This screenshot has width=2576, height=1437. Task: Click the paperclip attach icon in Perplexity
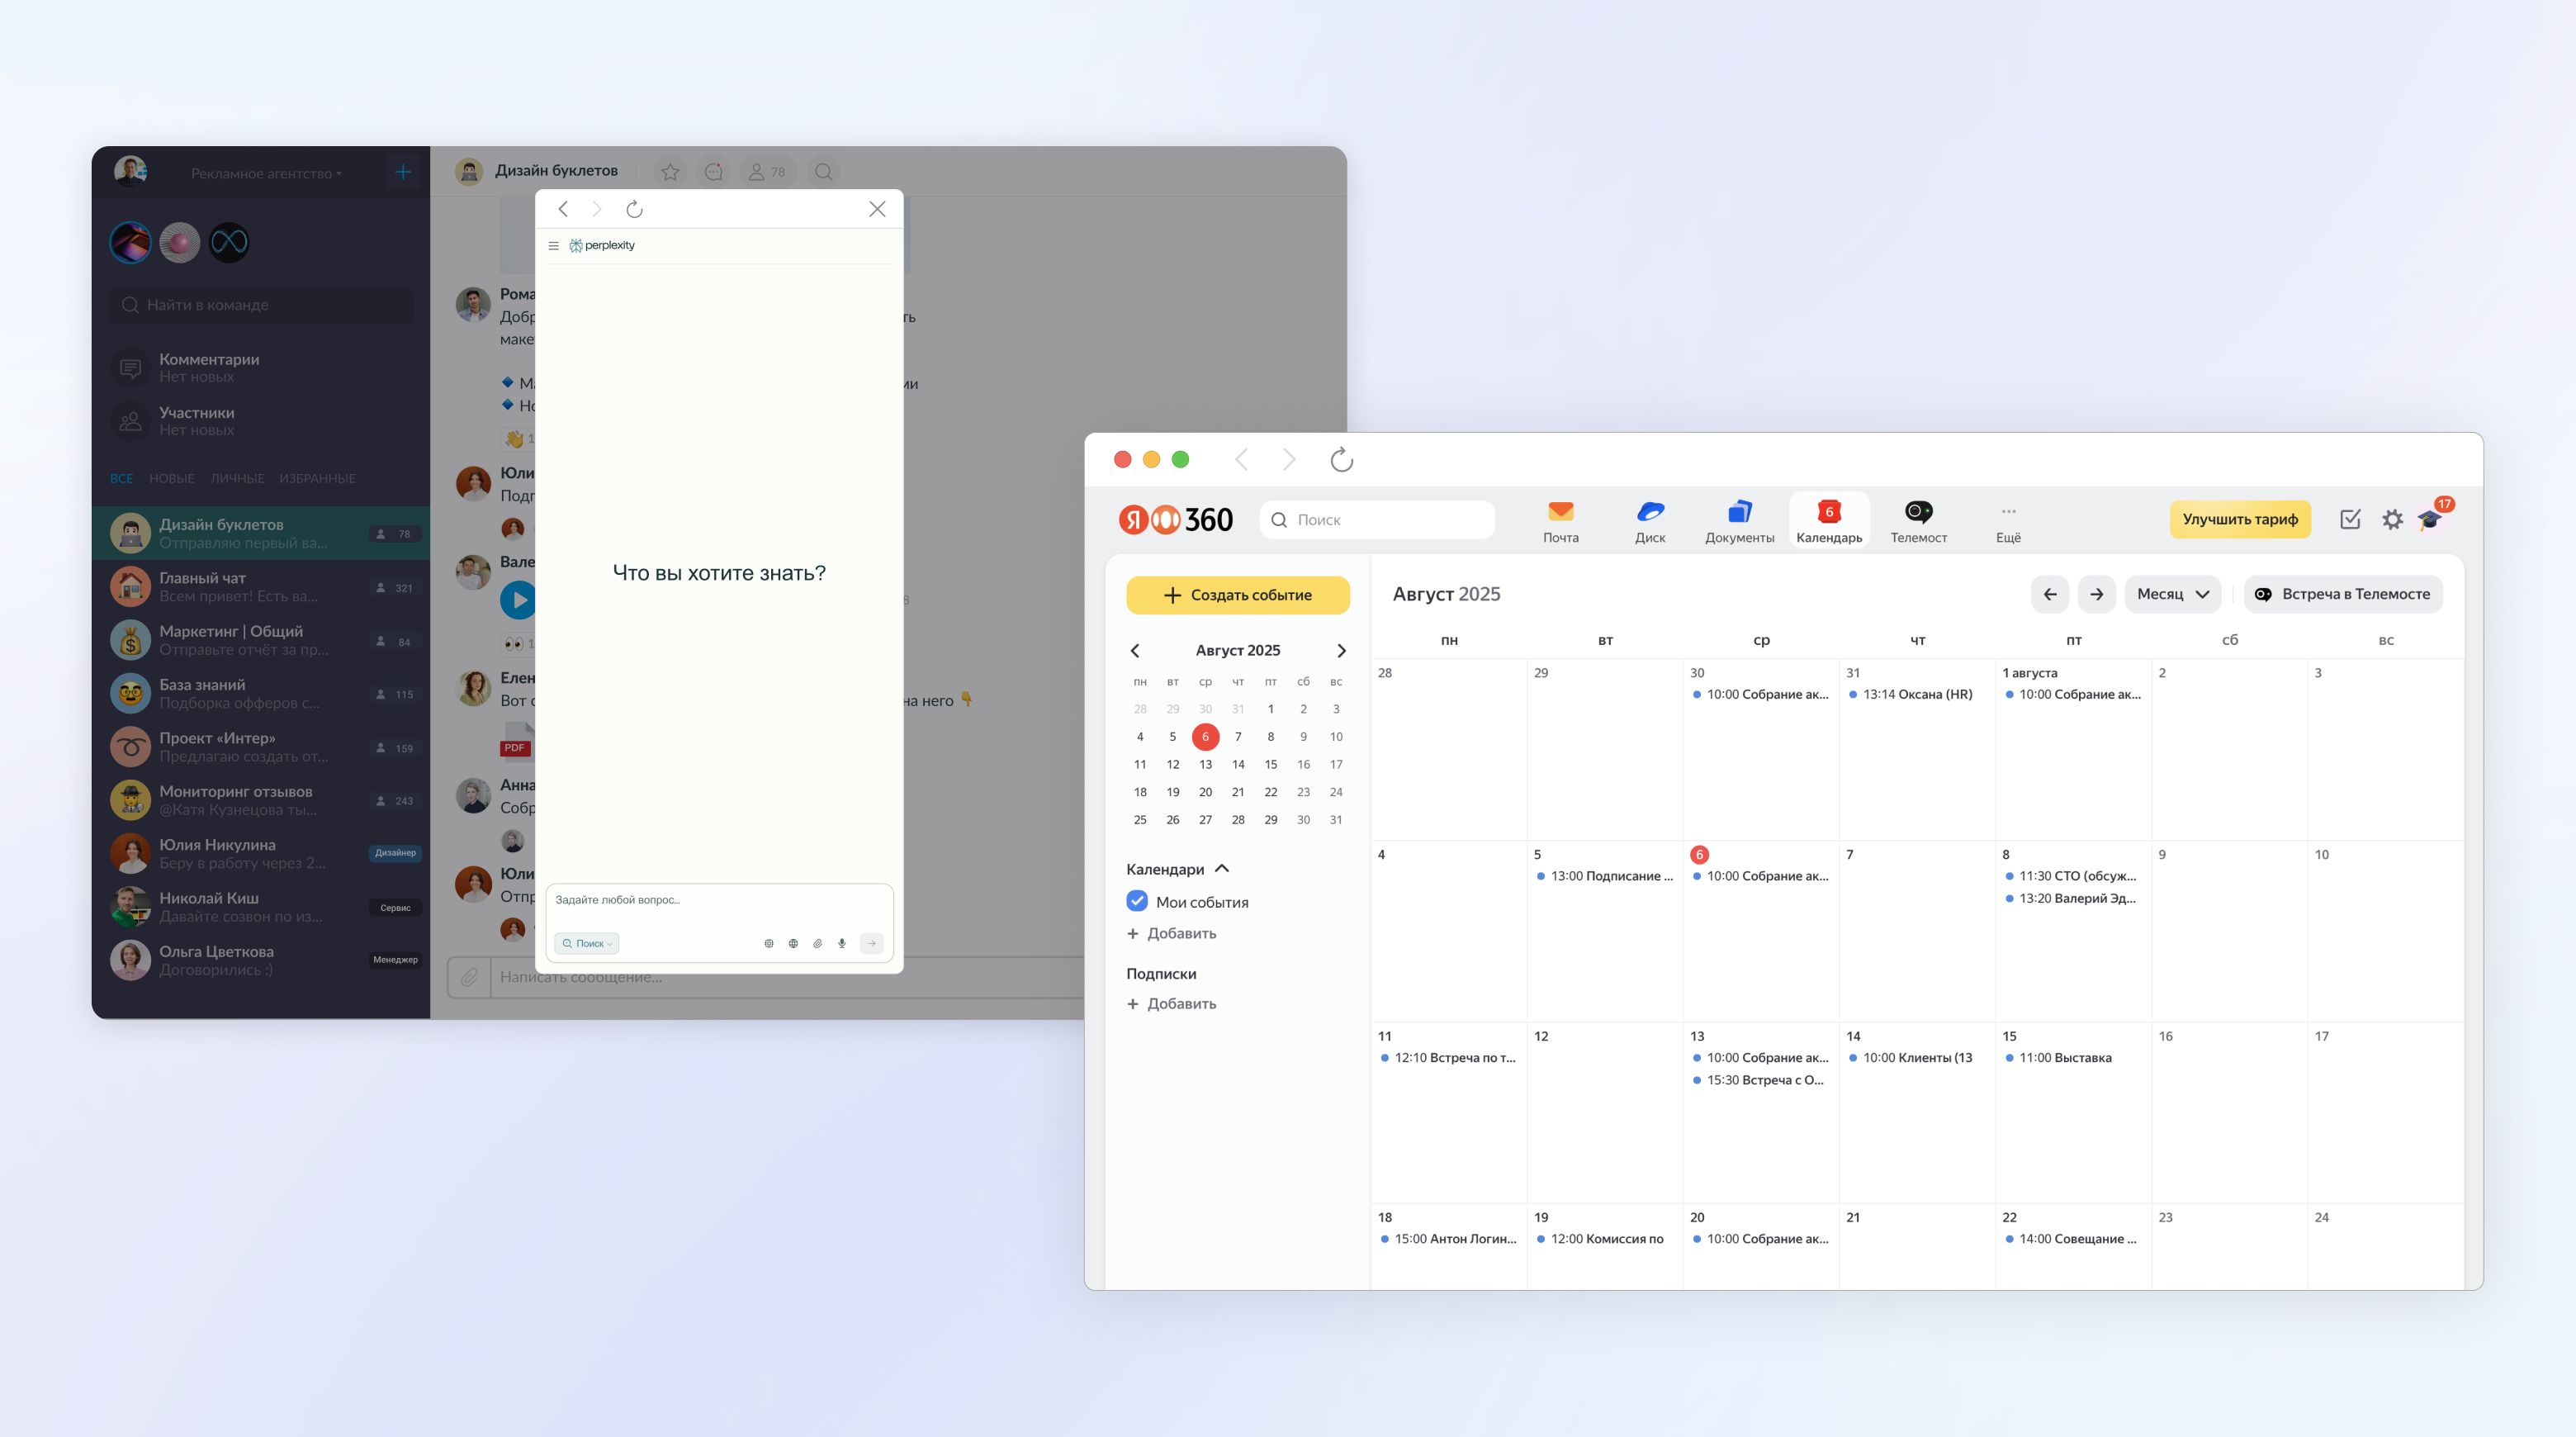pos(817,943)
